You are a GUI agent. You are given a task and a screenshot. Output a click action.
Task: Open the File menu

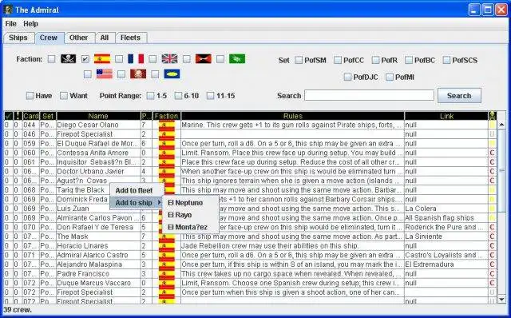(x=10, y=24)
